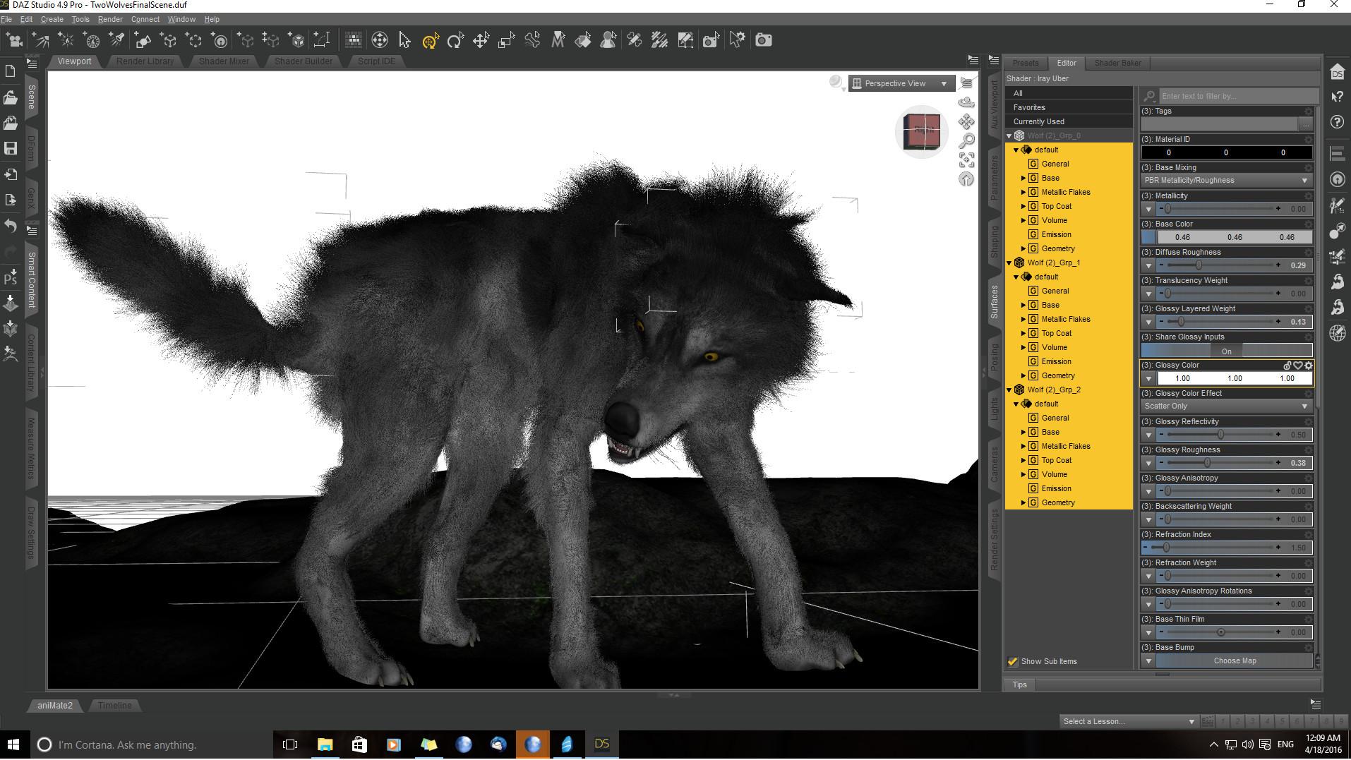
Task: Reset the viewport with the home arrow icon
Action: (x=966, y=179)
